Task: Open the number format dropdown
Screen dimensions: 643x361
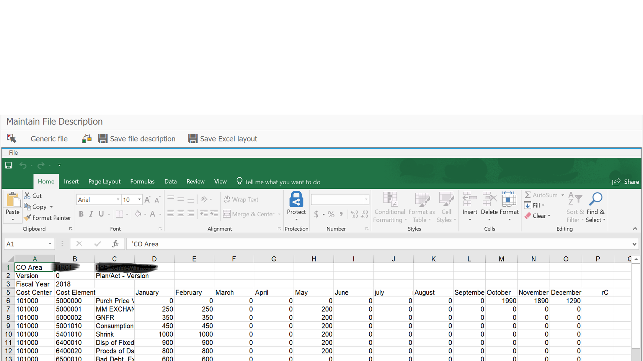Action: pyautogui.click(x=366, y=199)
